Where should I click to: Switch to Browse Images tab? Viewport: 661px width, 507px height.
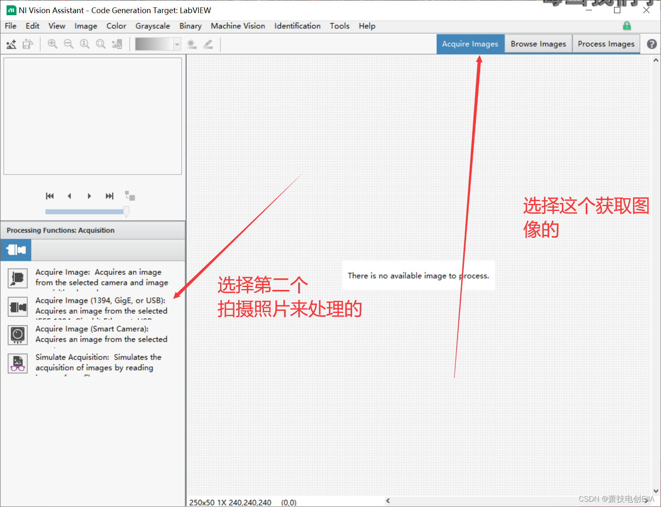pyautogui.click(x=538, y=44)
